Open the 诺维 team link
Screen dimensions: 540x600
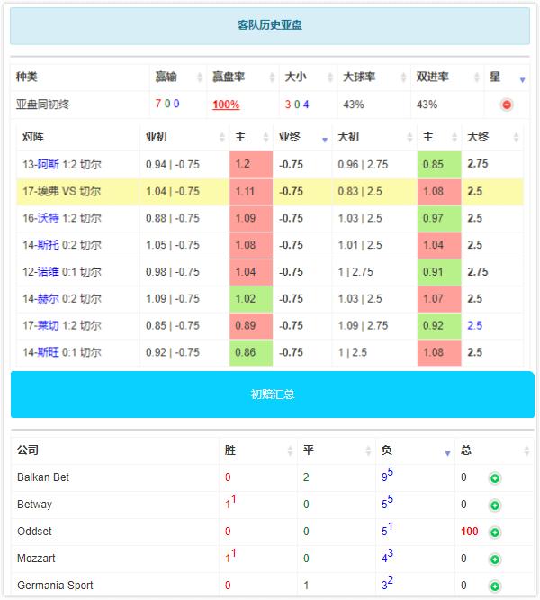[x=49, y=272]
